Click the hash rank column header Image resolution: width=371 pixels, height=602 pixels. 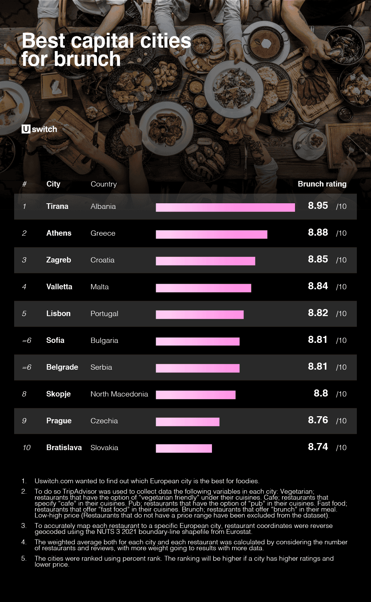point(25,184)
